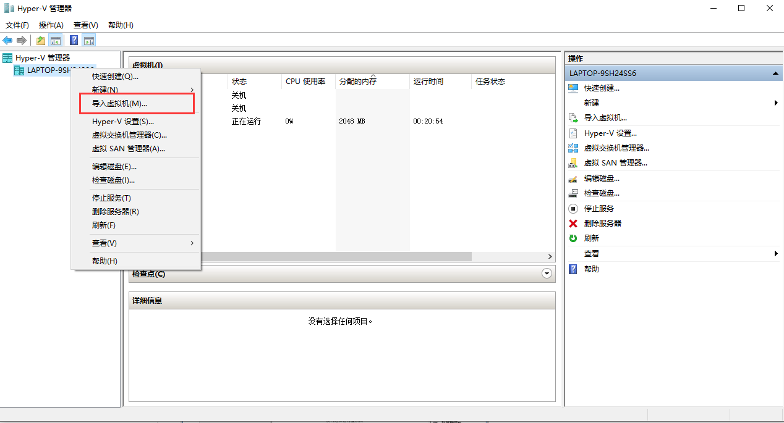The image size is (784, 423).
Task: Click red X 删除服务器 in Actions pane
Action: [573, 224]
